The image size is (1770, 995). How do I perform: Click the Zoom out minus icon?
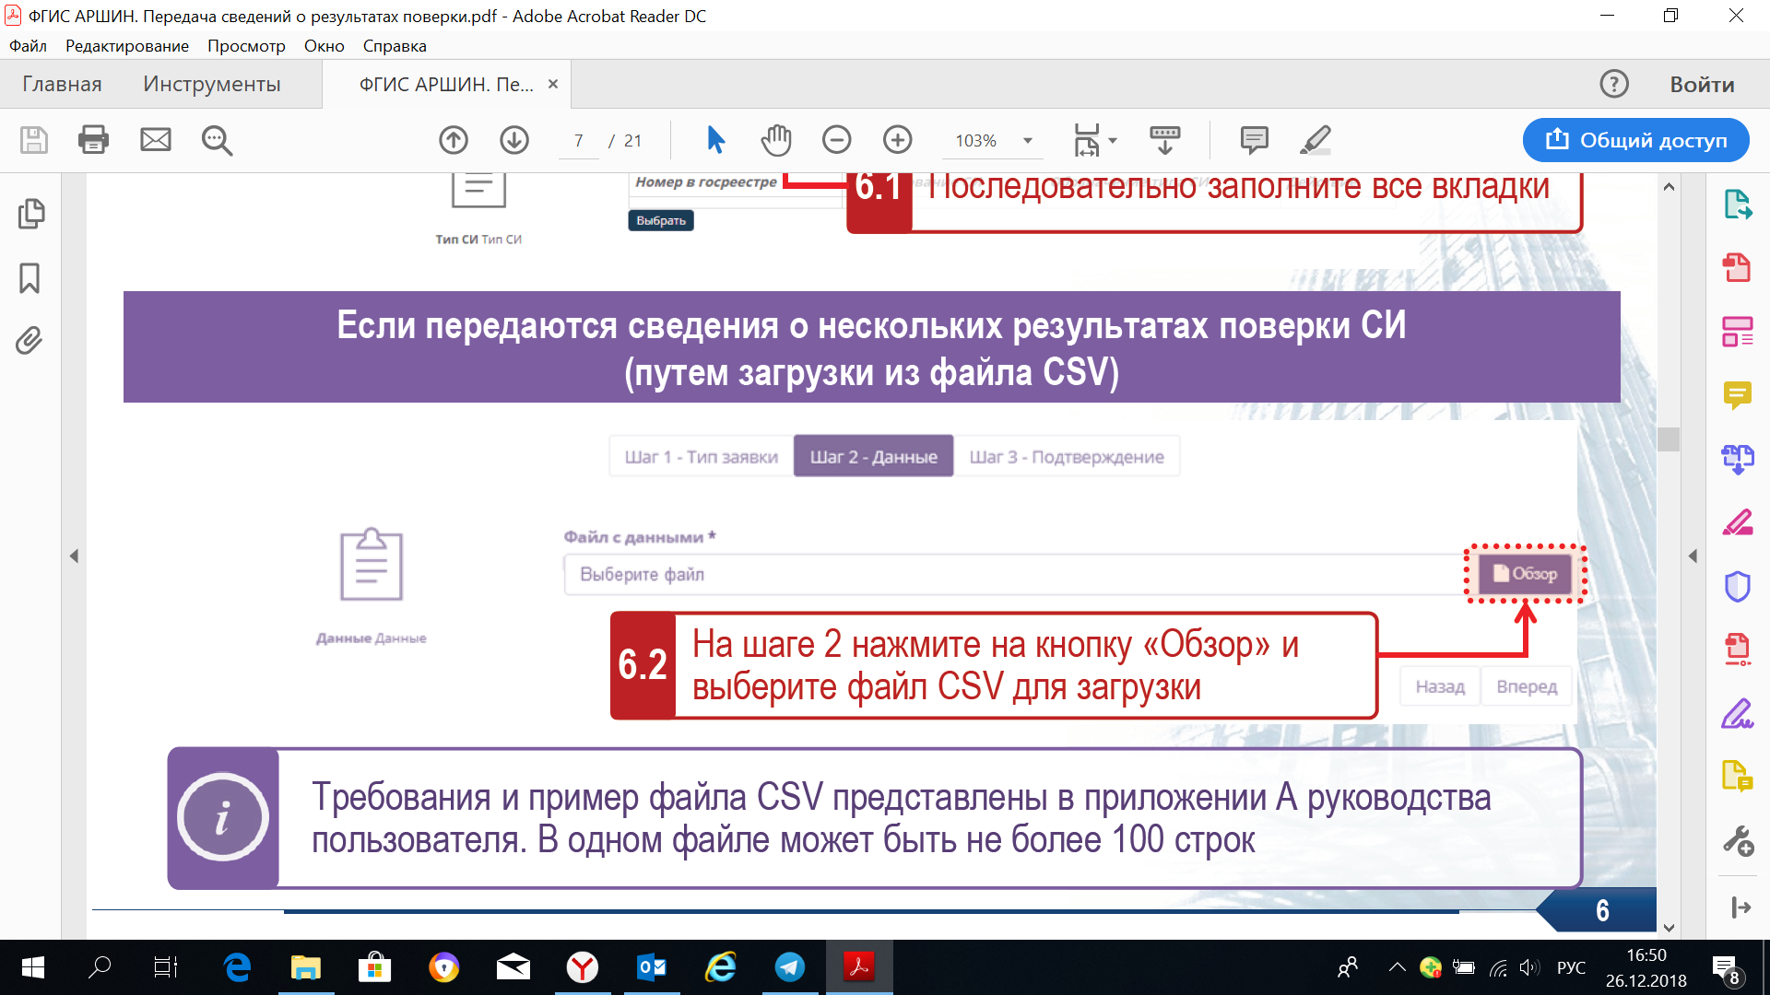836,140
